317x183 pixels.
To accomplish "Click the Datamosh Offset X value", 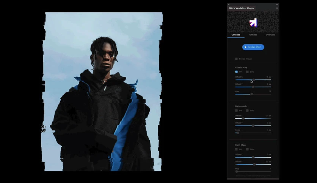I will pos(268,116).
